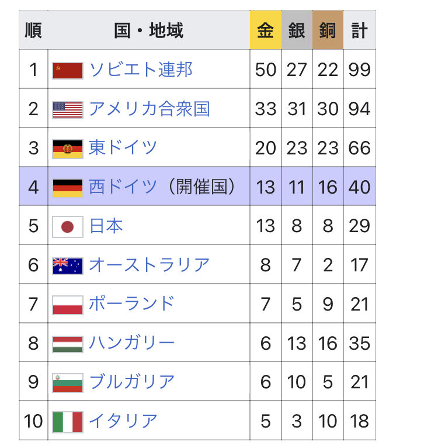The width and height of the screenshot is (438, 448).
Task: Follow the 東ドイツ link
Action: [123, 148]
